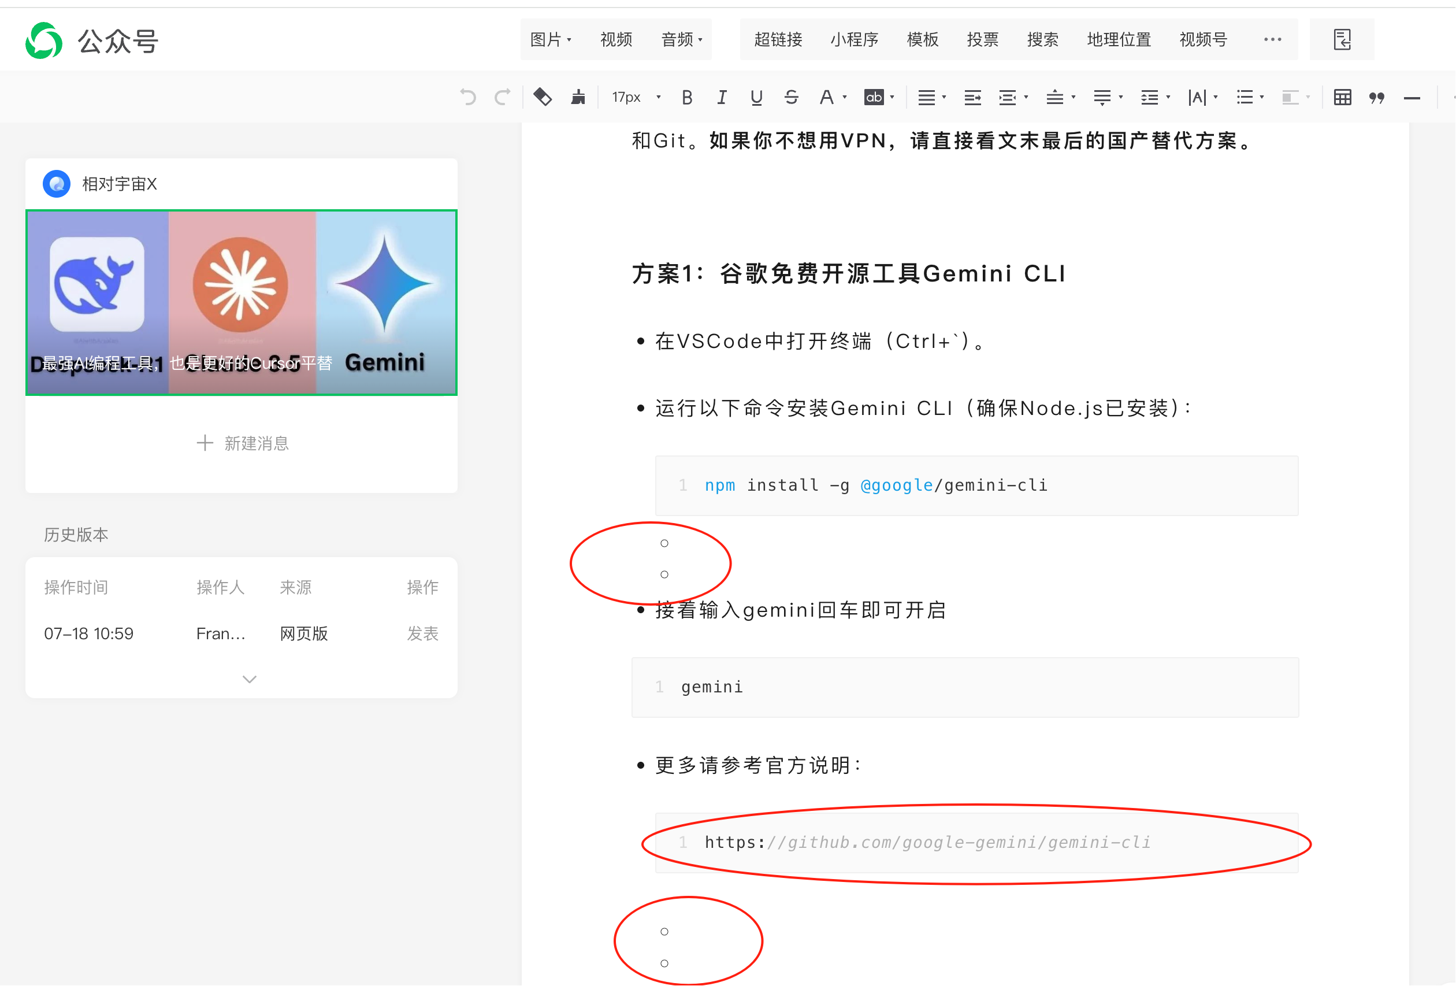Image resolution: width=1456 pixels, height=986 pixels.
Task: Click 小程序 in the insert bar
Action: click(x=854, y=39)
